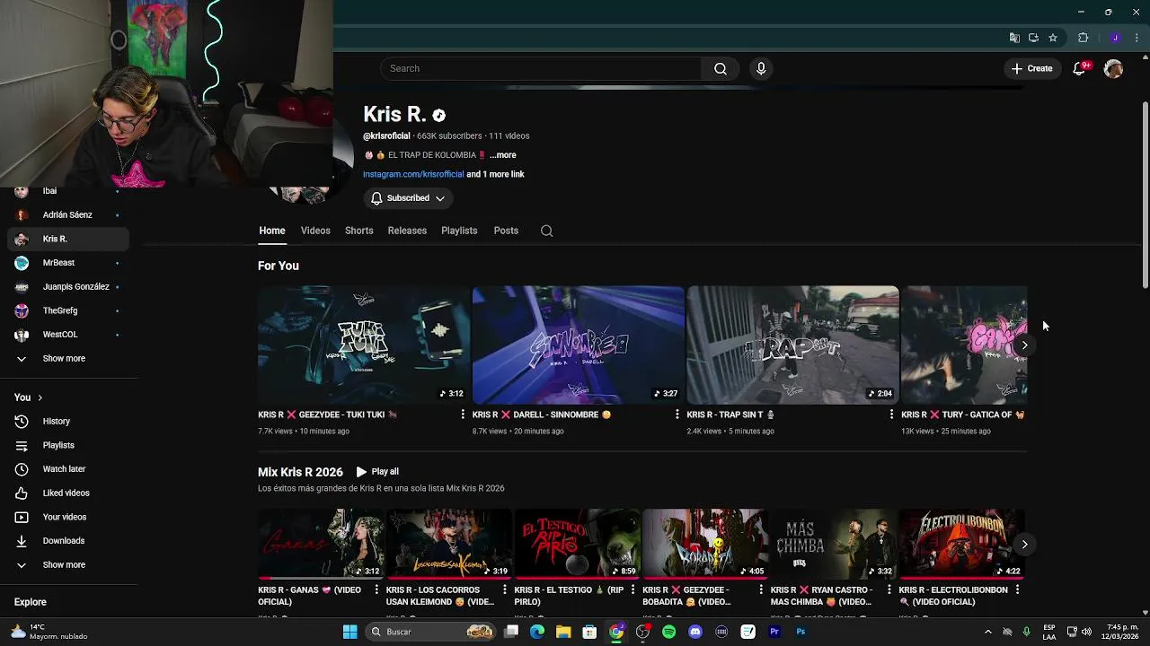
Task: Open options for ELECTROLIBONBON video
Action: tap(1017, 590)
